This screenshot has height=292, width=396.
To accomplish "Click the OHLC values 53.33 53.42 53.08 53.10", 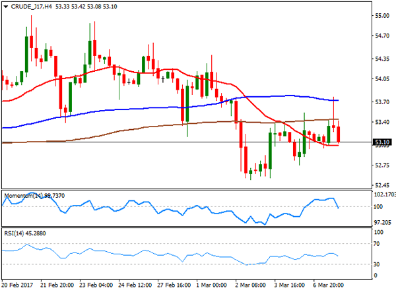I will coord(86,7).
